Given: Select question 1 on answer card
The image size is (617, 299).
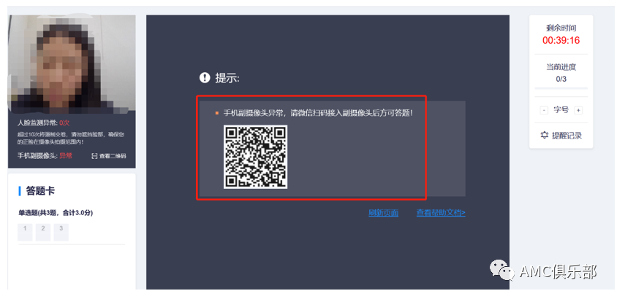Looking at the screenshot, I should point(25,232).
